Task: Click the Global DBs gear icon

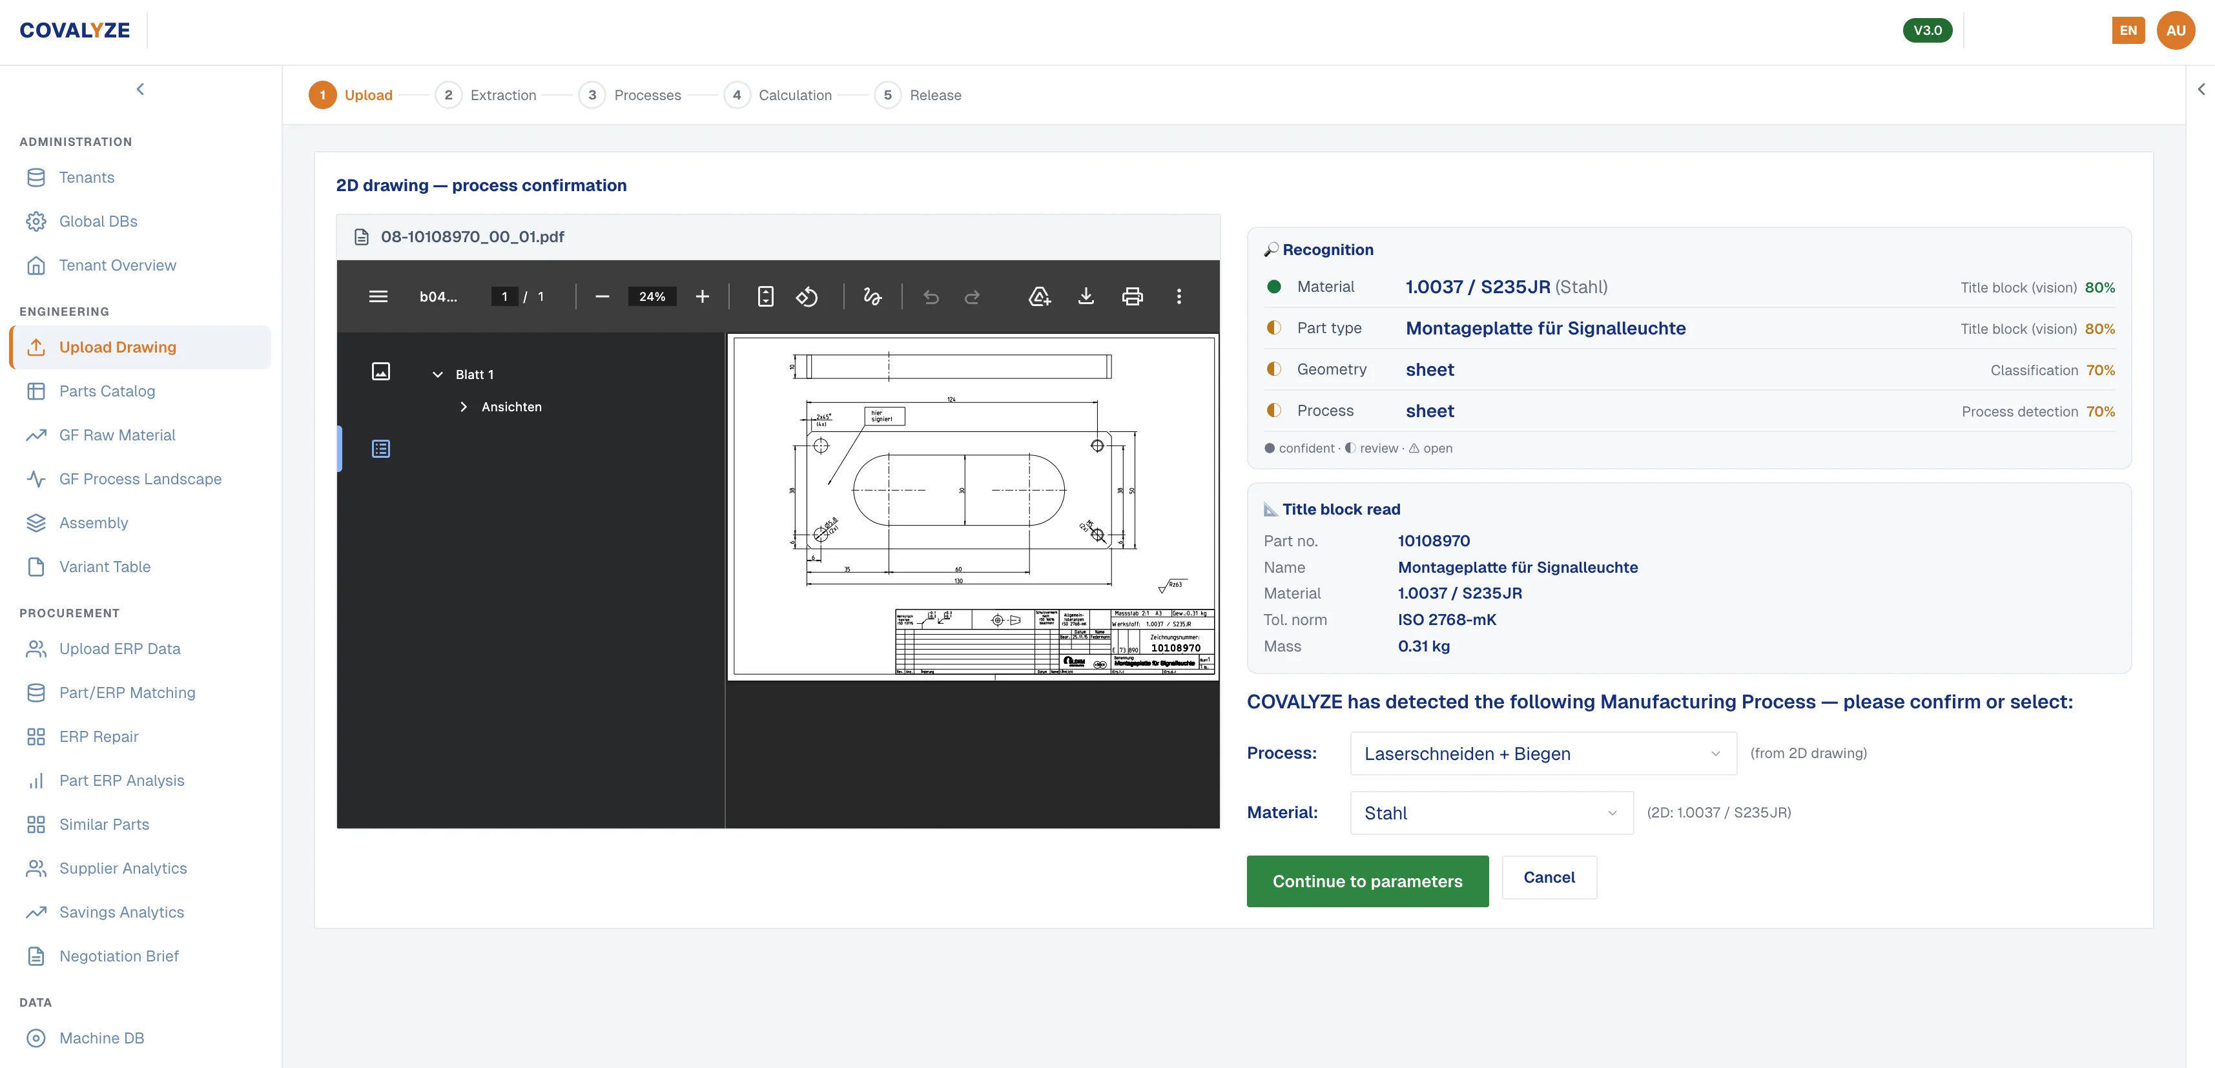Action: 36,221
